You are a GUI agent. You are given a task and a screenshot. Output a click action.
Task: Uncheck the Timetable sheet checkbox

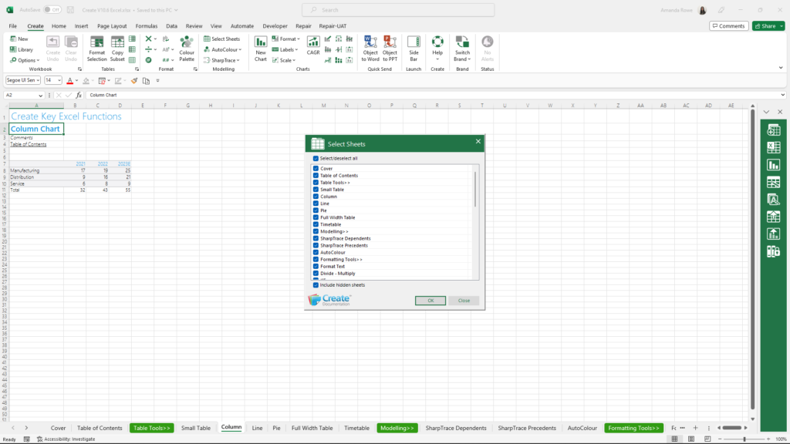[x=316, y=224]
